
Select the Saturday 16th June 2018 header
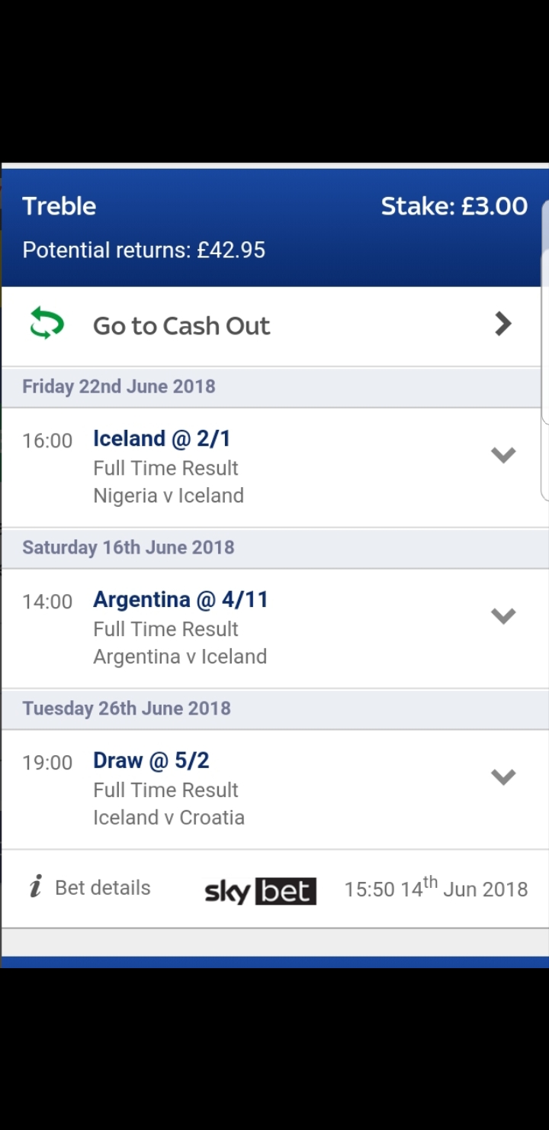[x=128, y=547]
